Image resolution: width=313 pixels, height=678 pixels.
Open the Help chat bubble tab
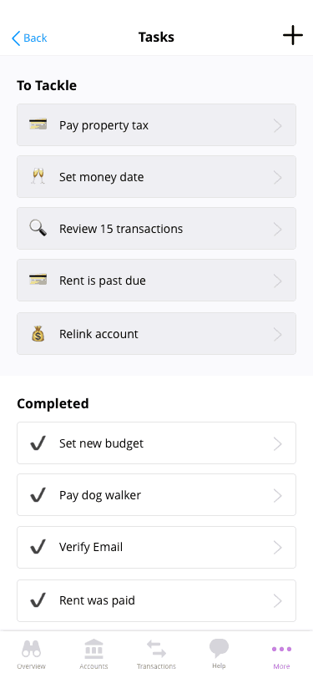point(219,653)
